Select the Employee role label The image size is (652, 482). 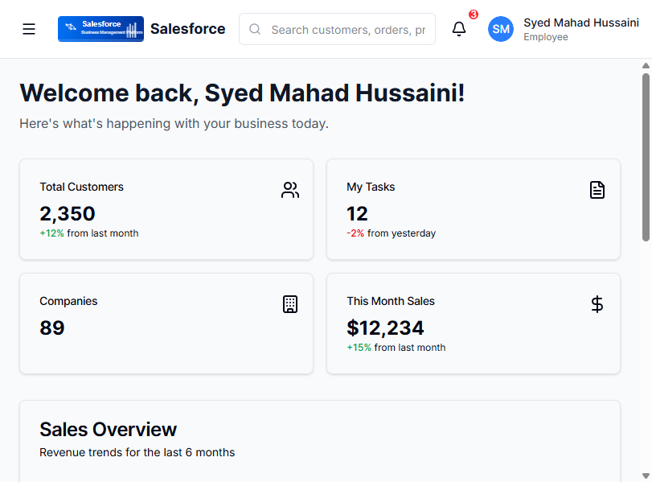click(x=546, y=37)
